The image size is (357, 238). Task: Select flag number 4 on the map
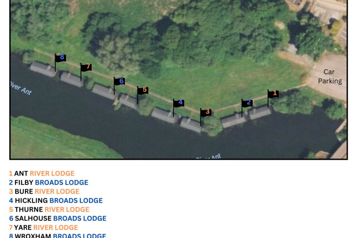179,103
